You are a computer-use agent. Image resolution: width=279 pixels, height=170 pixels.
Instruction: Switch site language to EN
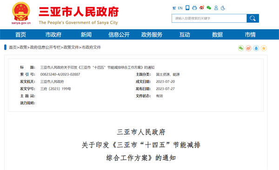[180, 8]
